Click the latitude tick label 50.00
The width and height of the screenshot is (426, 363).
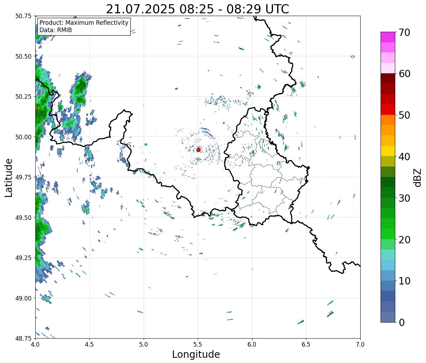coord(23,137)
